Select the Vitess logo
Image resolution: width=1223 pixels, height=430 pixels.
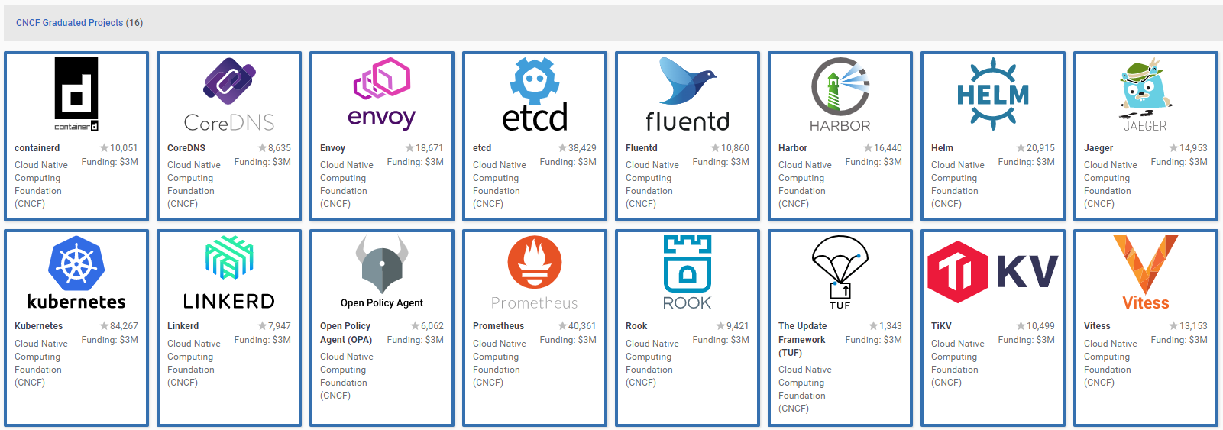[1145, 273]
